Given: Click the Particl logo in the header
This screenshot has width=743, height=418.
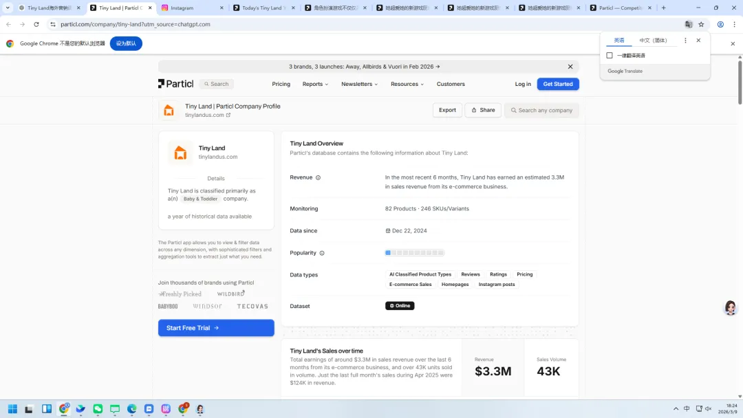Looking at the screenshot, I should click(175, 84).
